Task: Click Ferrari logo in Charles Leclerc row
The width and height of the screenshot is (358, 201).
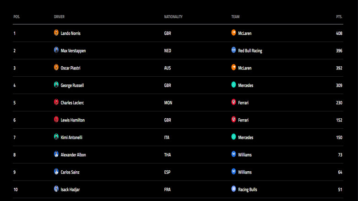Action: [233, 102]
